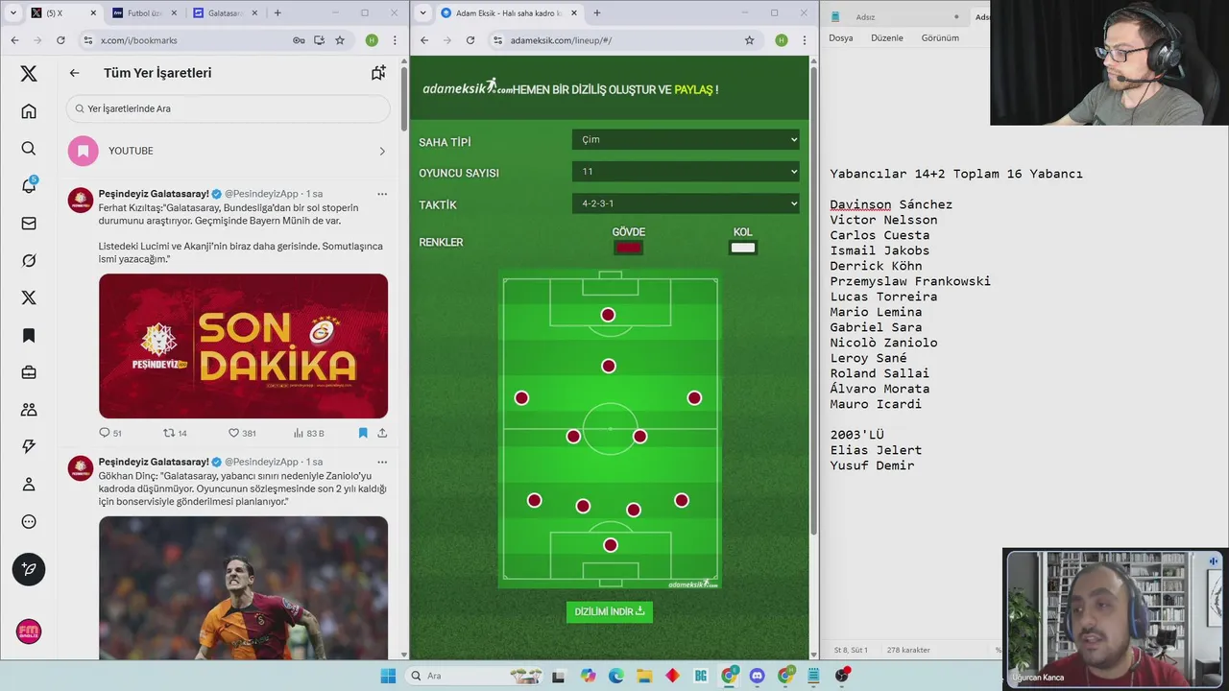The width and height of the screenshot is (1229, 691).
Task: Open Microsoft Edge from the taskbar
Action: (615, 676)
